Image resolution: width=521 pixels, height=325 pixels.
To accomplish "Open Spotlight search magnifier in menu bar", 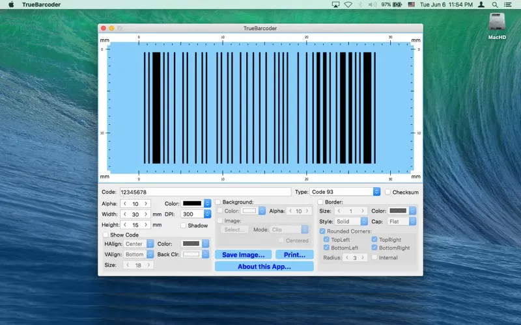I will (494, 5).
